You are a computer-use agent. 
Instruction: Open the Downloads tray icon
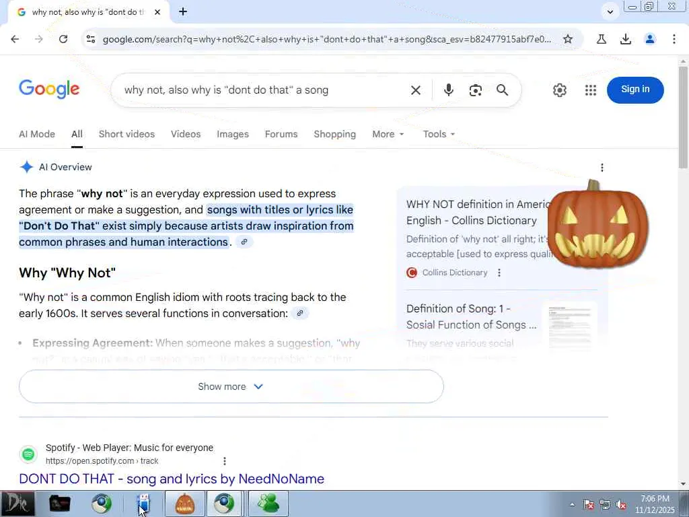(625, 39)
